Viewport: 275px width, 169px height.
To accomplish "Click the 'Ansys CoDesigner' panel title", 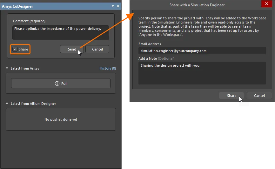I will tap(17, 6).
